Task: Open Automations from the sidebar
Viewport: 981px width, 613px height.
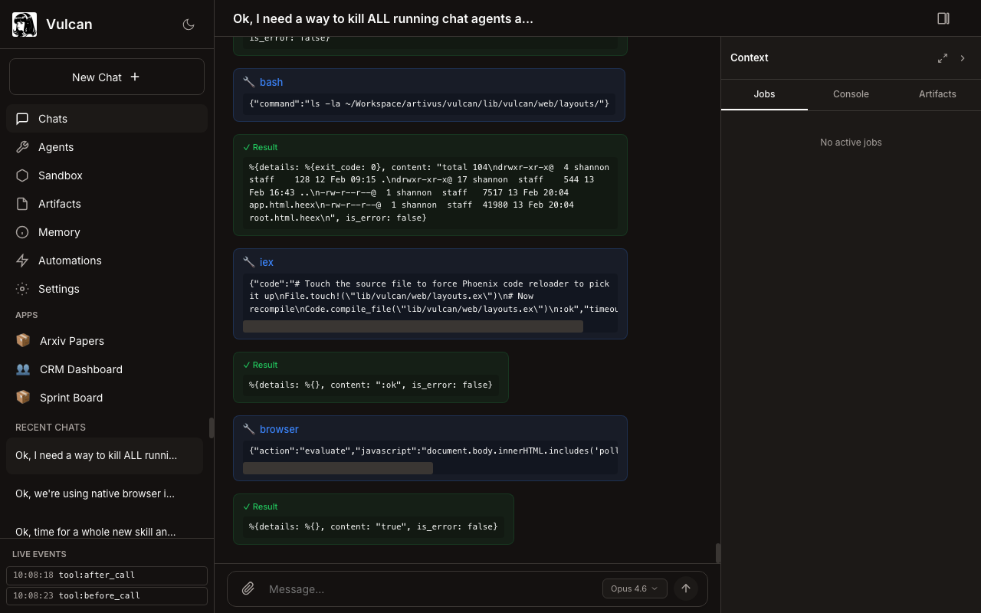Action: tap(70, 261)
